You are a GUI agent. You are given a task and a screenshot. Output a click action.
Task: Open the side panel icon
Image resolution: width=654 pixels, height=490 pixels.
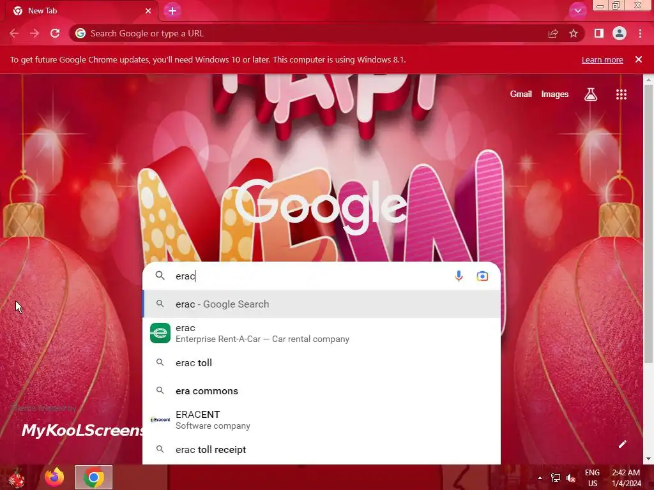click(599, 33)
